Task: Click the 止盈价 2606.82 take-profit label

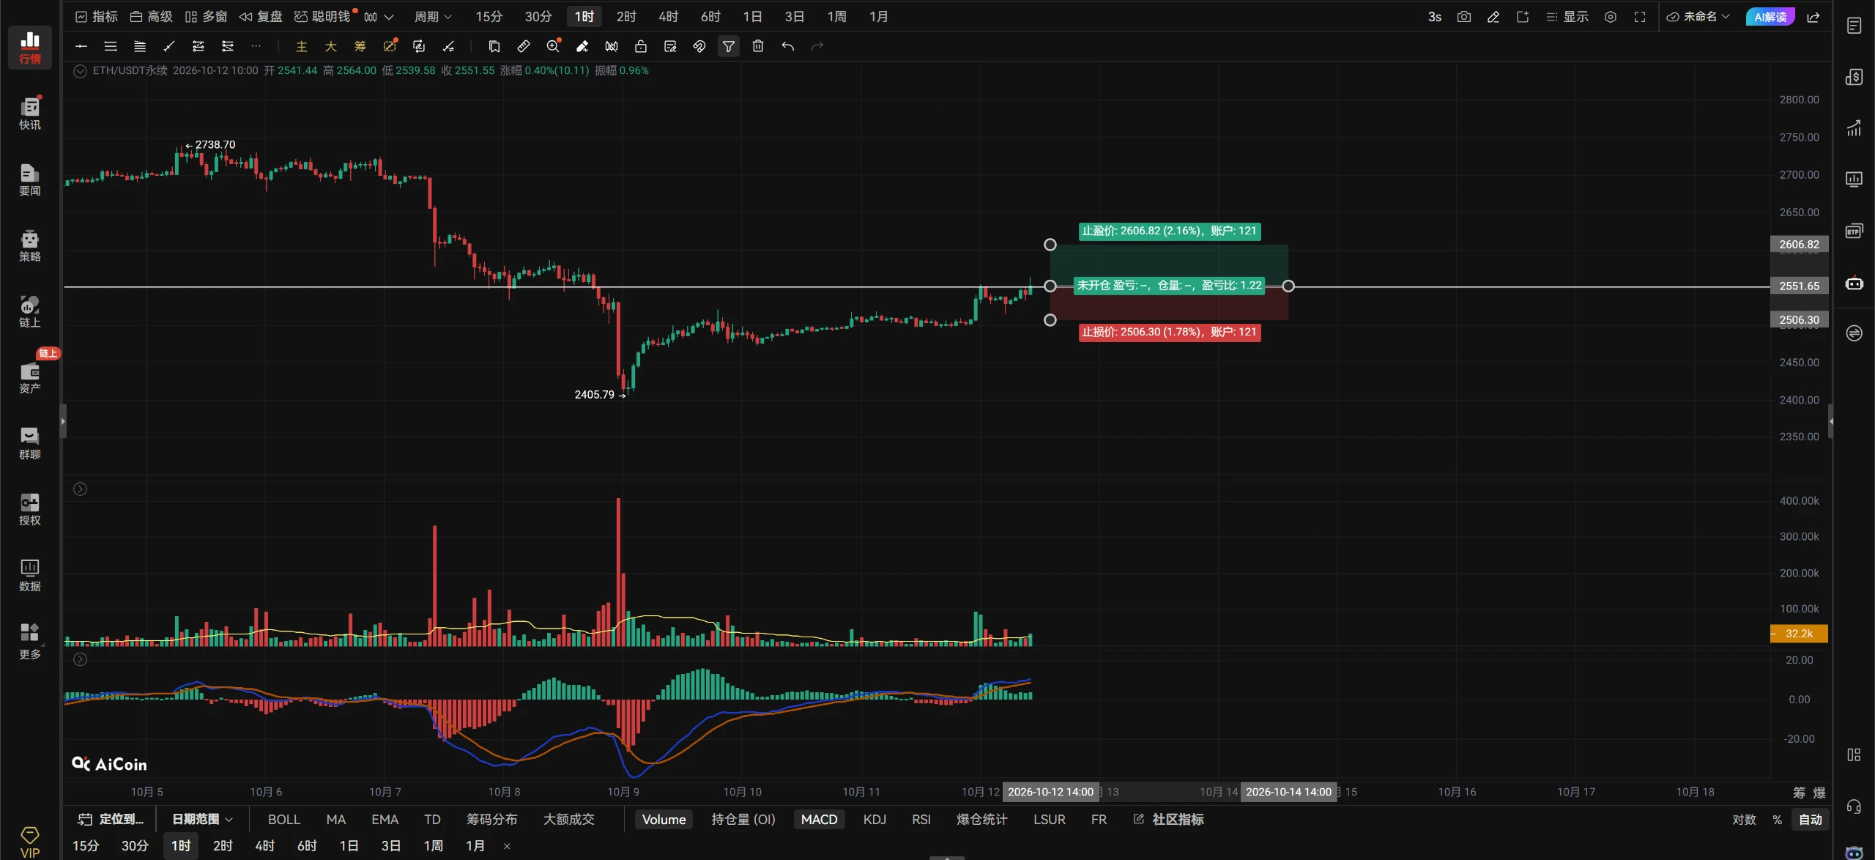Action: point(1169,231)
